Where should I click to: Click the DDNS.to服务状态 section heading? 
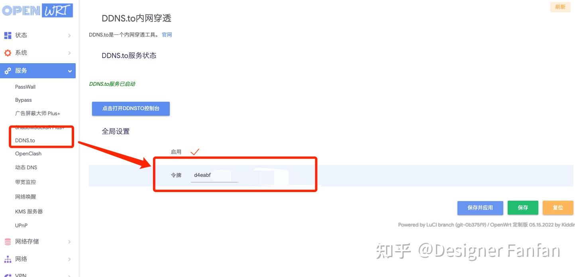pos(129,56)
